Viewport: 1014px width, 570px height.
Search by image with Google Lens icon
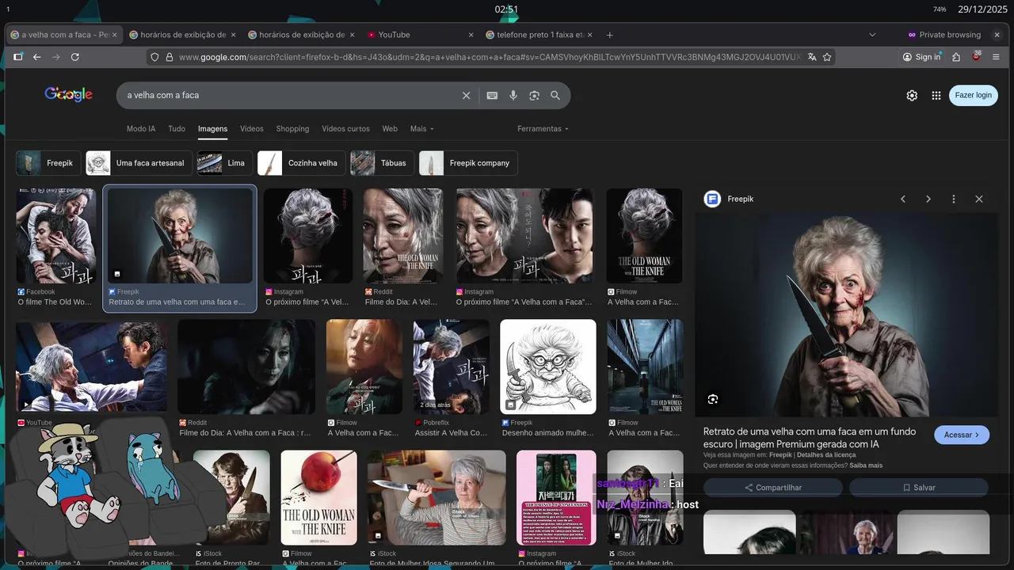pos(534,95)
